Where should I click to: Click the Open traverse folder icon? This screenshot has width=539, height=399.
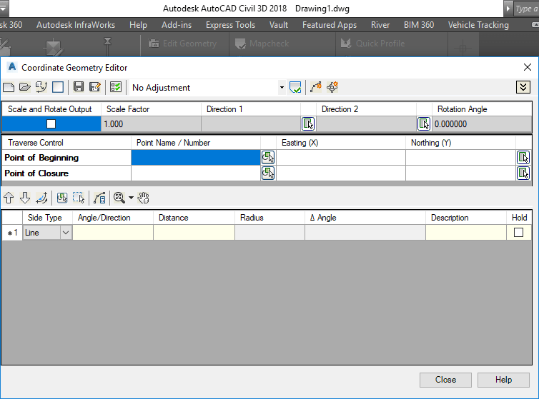(x=25, y=88)
